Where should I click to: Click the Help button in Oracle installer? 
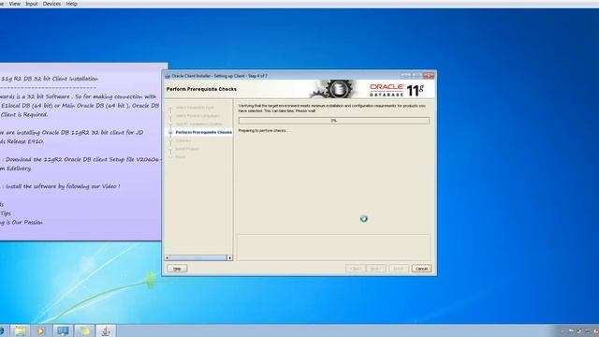177,269
